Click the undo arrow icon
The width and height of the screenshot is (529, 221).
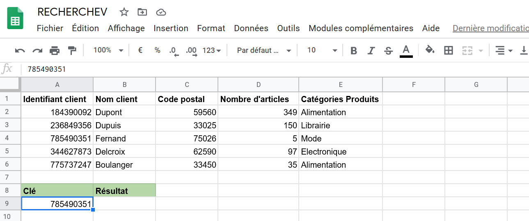pyautogui.click(x=20, y=50)
